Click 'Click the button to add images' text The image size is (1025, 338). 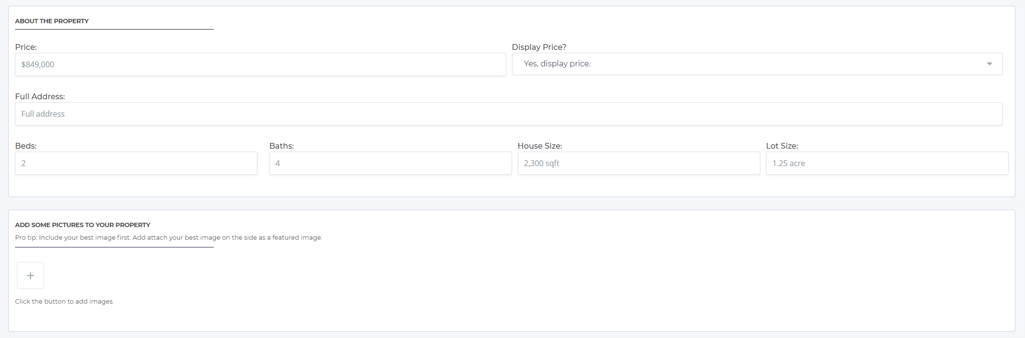[x=64, y=301]
